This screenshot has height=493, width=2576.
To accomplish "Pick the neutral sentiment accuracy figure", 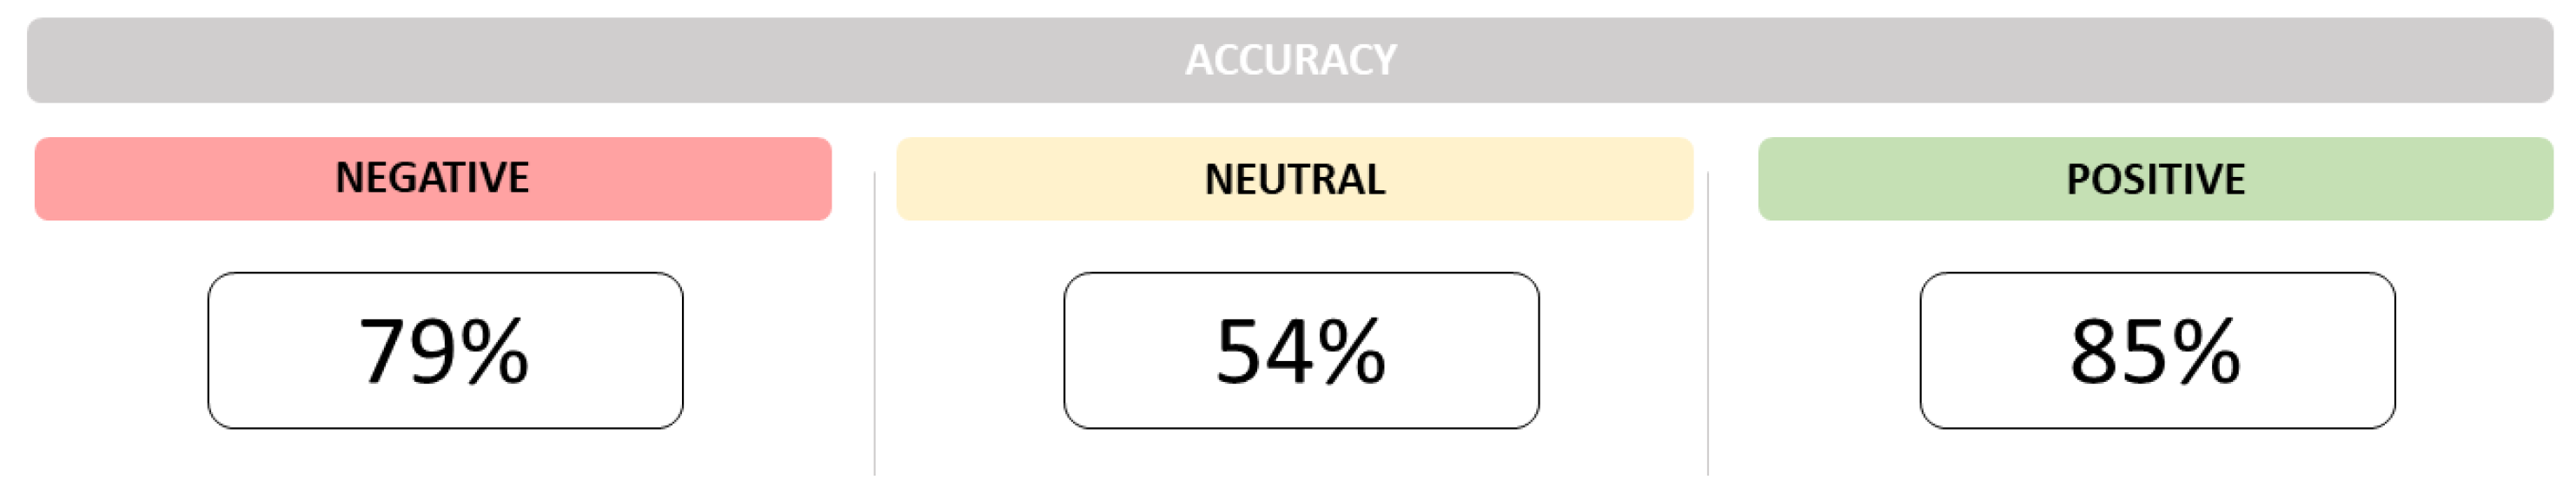I will (x=1301, y=350).
